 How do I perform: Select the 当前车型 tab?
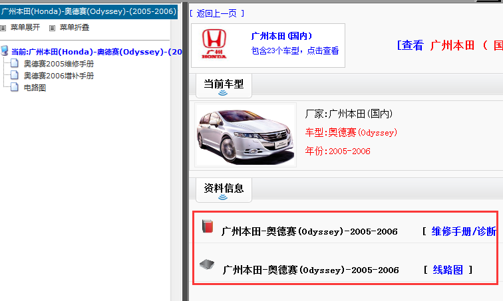point(224,86)
